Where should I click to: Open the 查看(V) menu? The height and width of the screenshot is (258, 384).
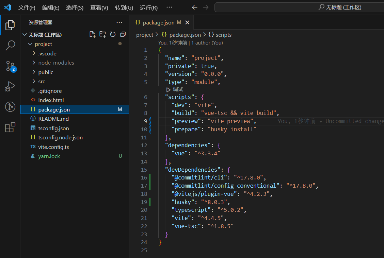tap(99, 7)
